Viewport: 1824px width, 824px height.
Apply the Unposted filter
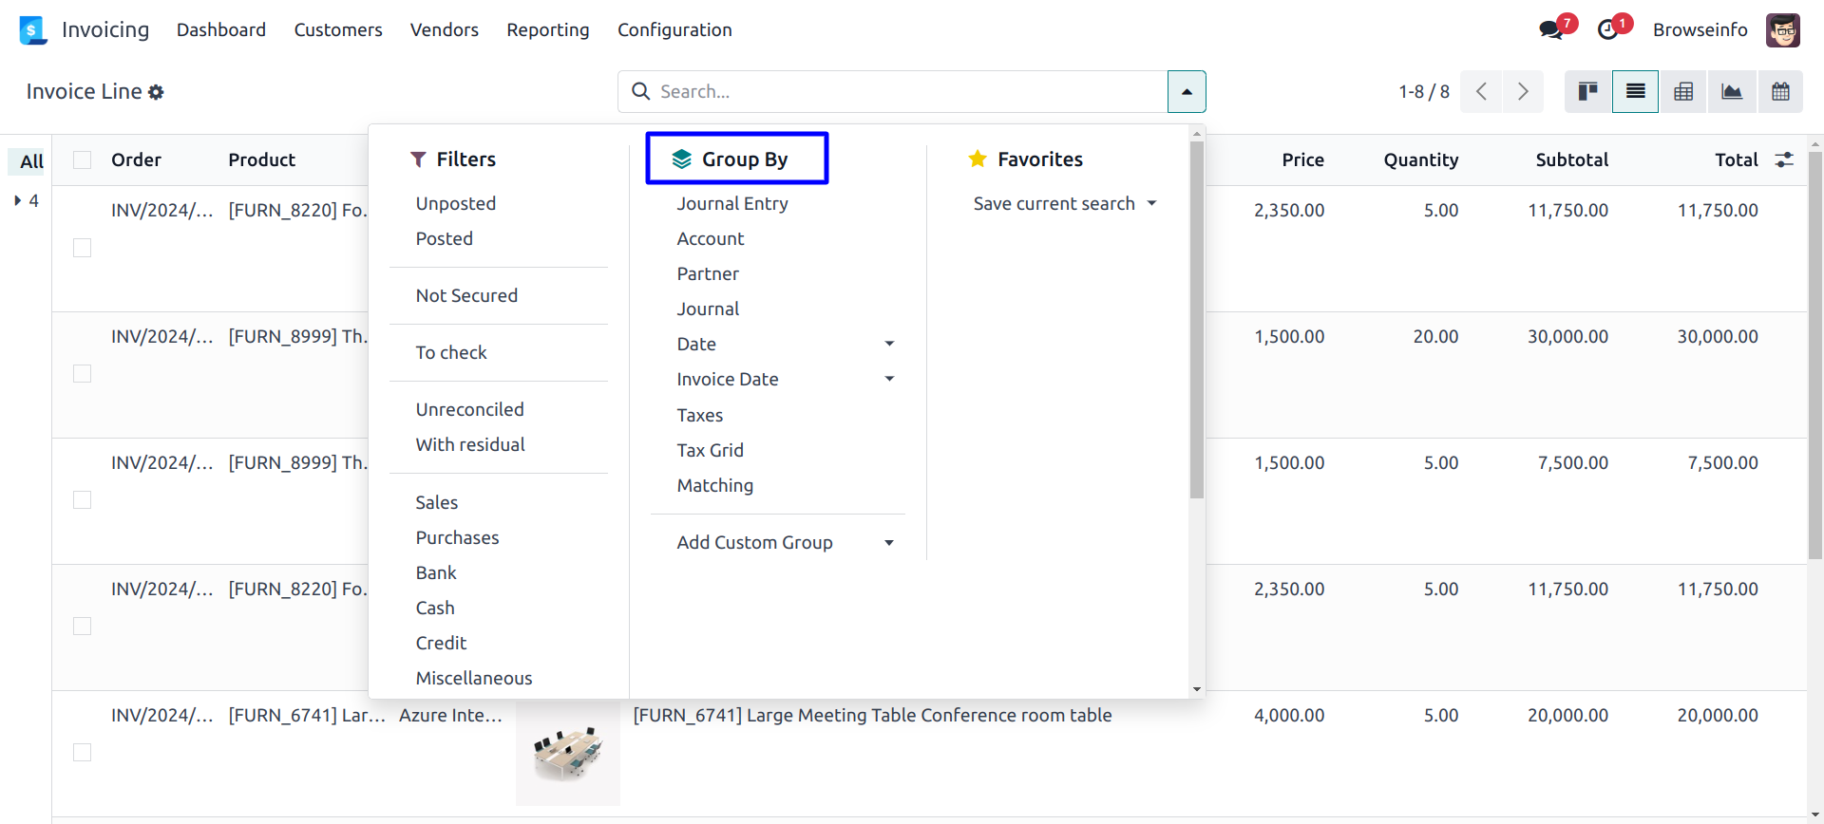[x=456, y=203]
